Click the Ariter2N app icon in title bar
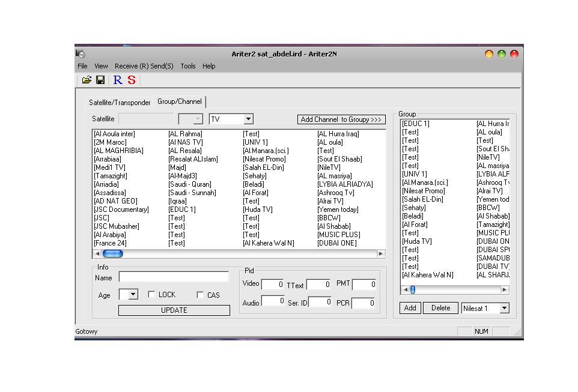 pos(81,54)
